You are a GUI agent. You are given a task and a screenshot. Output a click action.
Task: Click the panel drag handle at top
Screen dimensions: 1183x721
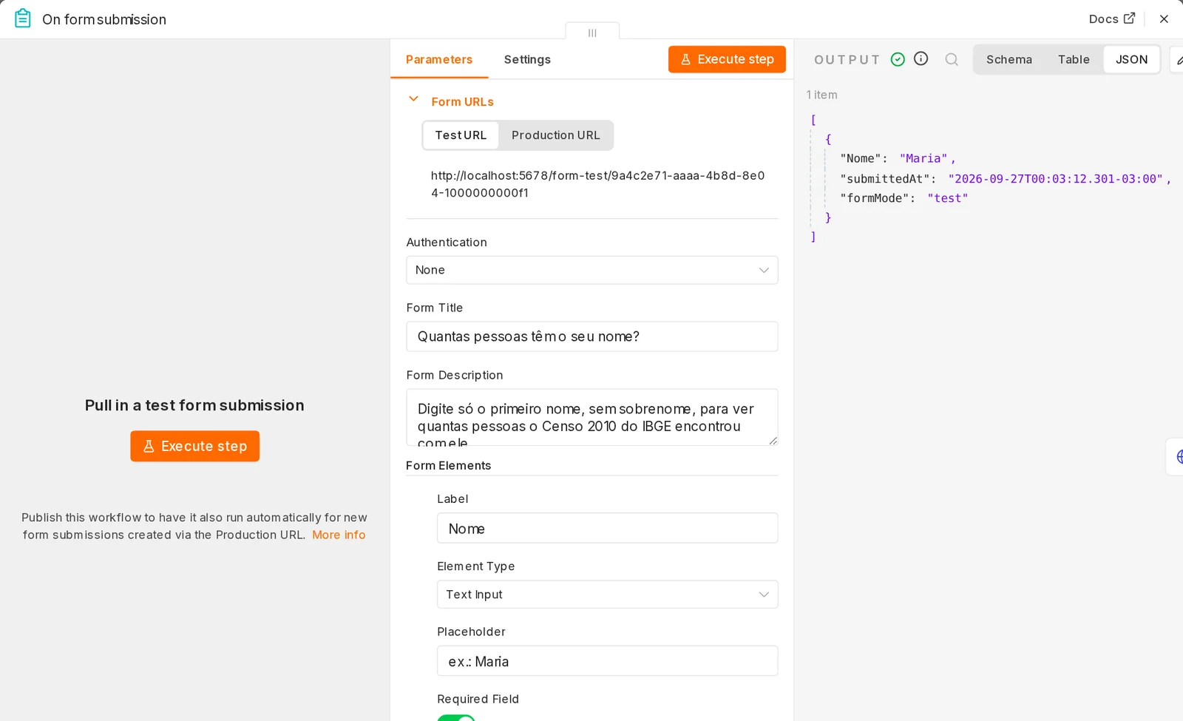tap(592, 33)
